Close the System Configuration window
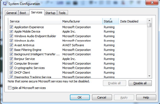This screenshot has width=160, height=104. 152,2
